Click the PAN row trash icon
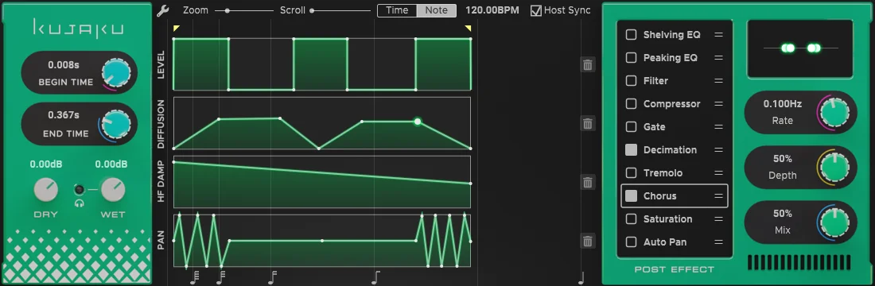 [x=588, y=241]
